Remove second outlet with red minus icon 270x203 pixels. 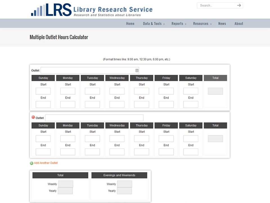pyautogui.click(x=33, y=117)
